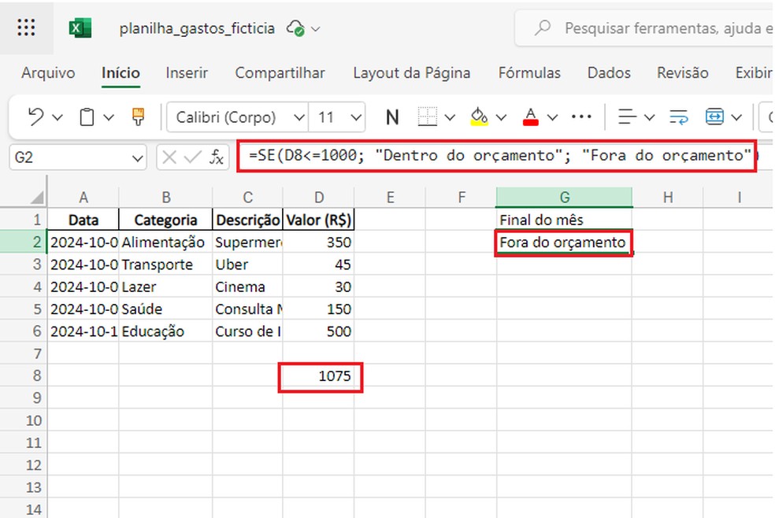Open the app launcher grid
The image size is (775, 518).
click(x=26, y=28)
